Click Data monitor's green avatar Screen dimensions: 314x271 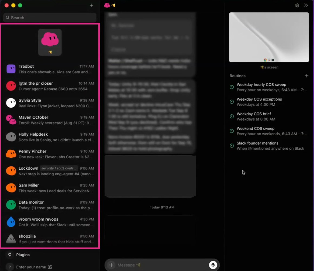click(11, 205)
